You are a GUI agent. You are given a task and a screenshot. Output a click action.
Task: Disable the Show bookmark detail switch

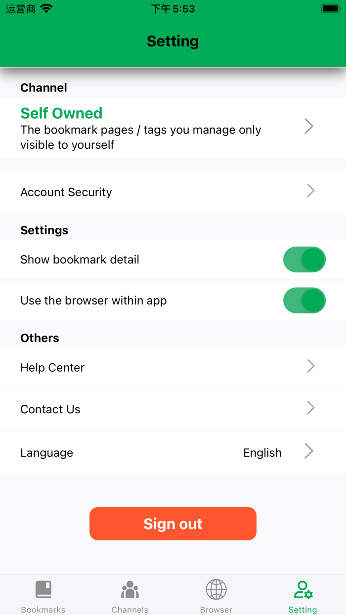tap(304, 260)
